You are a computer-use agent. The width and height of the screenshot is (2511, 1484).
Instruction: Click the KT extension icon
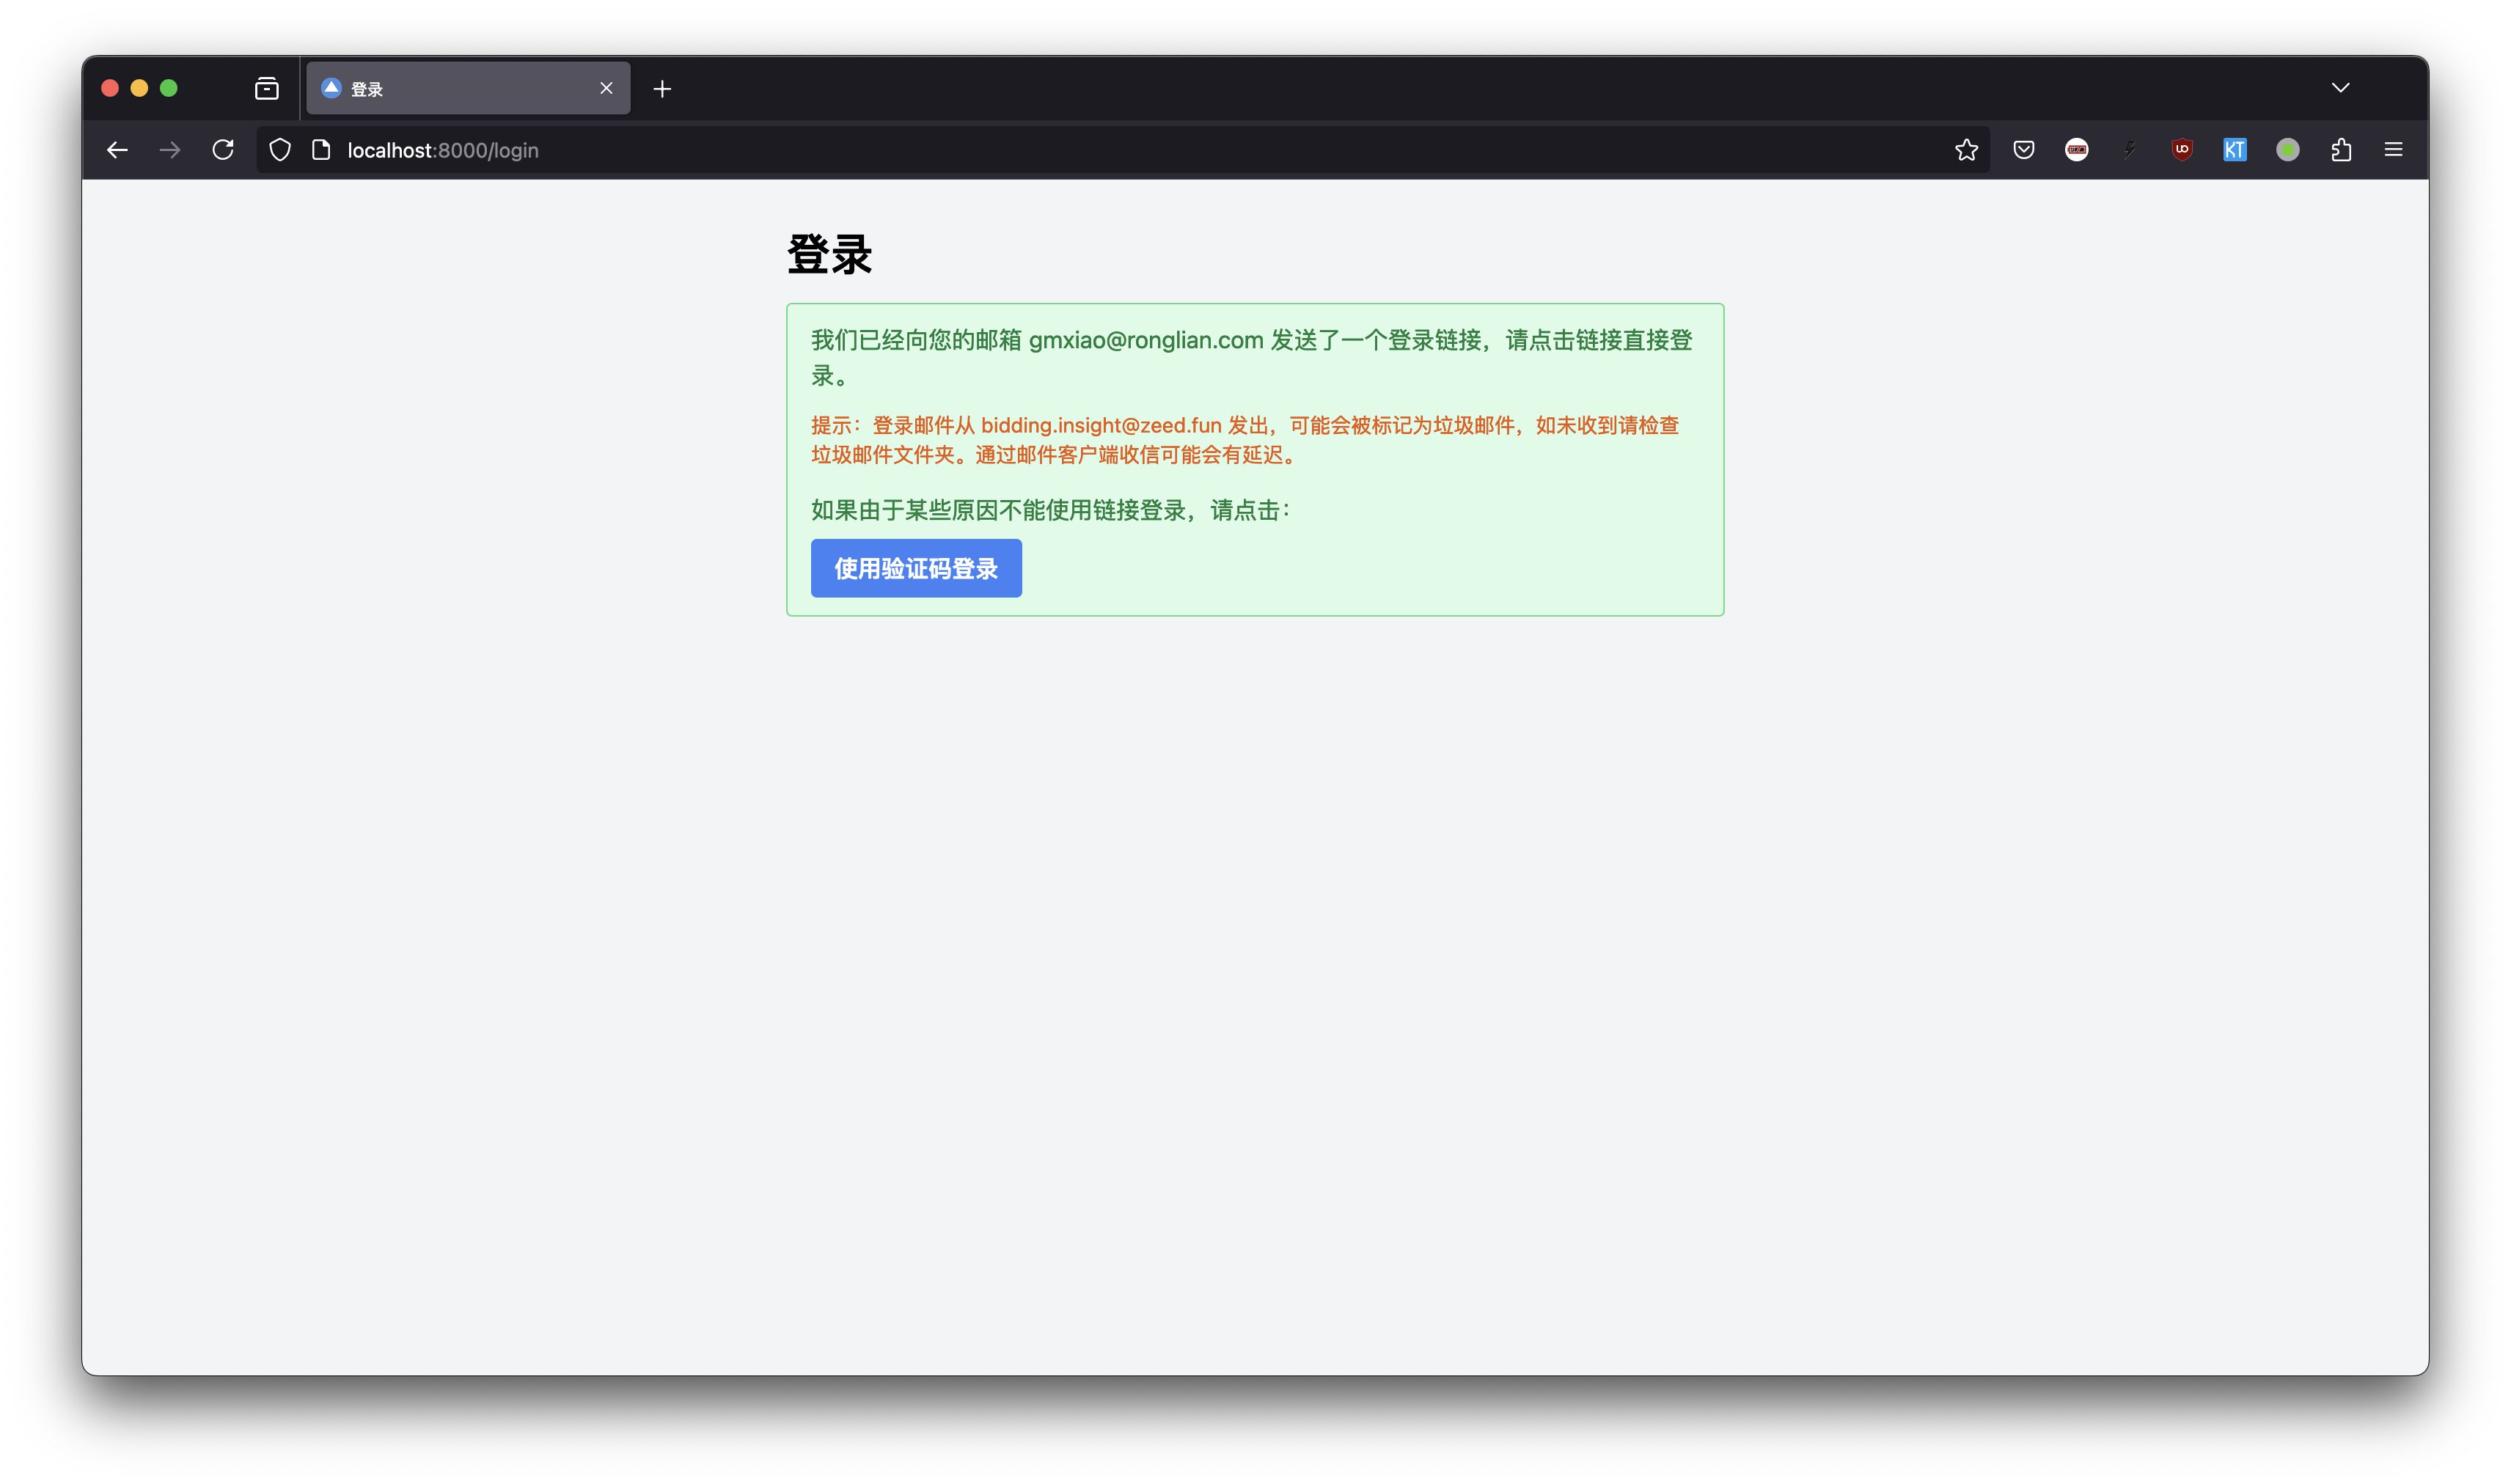pyautogui.click(x=2234, y=150)
